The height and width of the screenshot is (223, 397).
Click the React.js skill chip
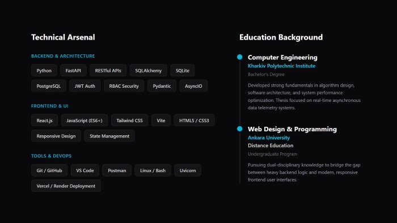(45, 121)
